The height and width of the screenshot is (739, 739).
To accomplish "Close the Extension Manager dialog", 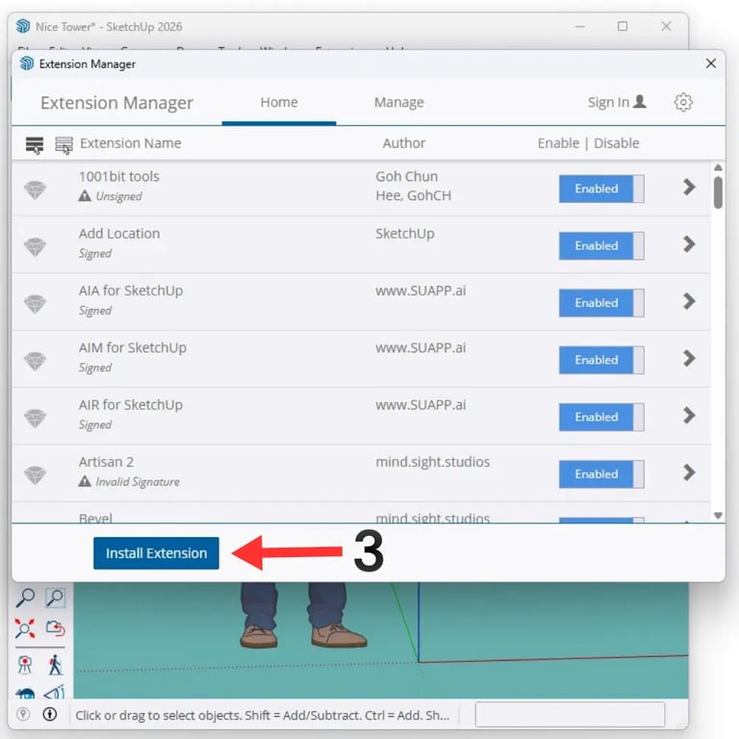I will [711, 64].
